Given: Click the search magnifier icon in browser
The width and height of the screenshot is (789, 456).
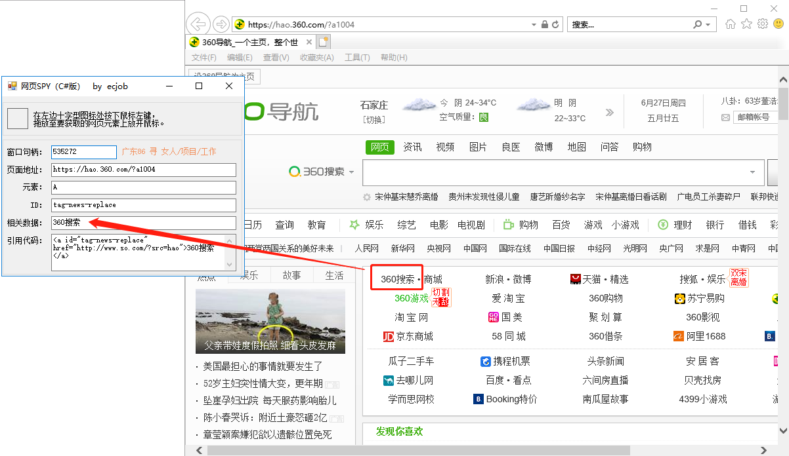Looking at the screenshot, I should coord(697,24).
